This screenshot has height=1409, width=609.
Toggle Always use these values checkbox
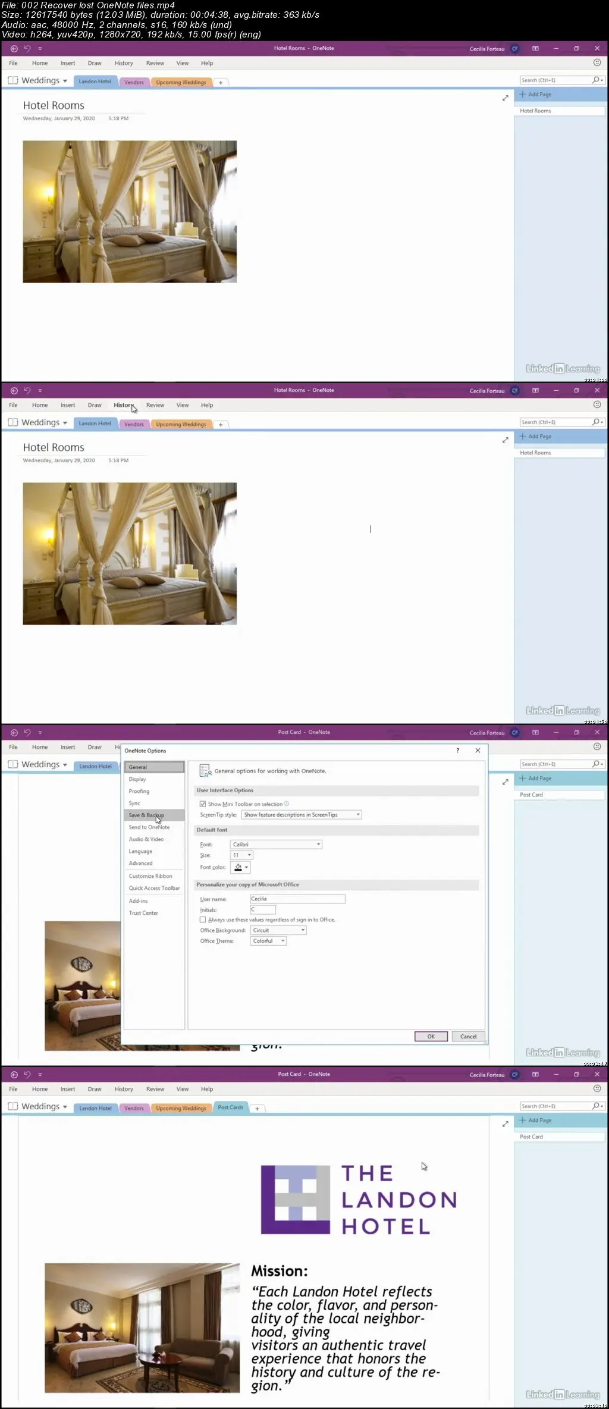pos(203,920)
